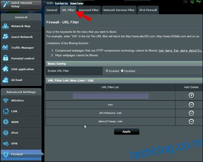
Task: Click the Guest Network people icon
Action: pyautogui.click(x=5, y=36)
